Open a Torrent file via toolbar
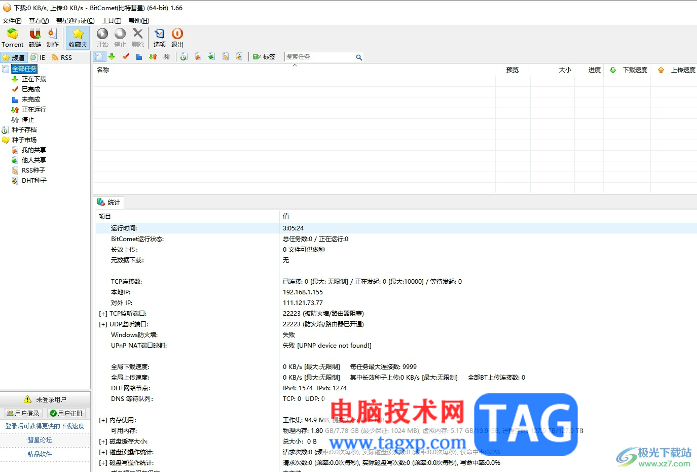This screenshot has width=697, height=472. click(13, 38)
